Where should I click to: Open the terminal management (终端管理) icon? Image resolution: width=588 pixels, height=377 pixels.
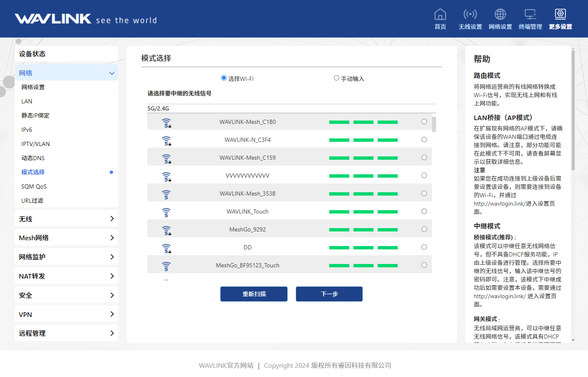point(530,15)
